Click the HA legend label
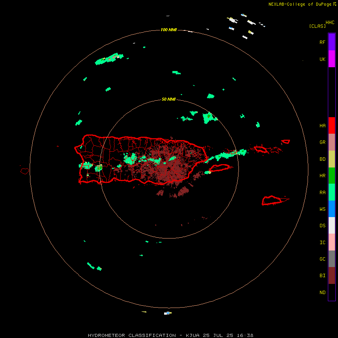 tap(322, 126)
